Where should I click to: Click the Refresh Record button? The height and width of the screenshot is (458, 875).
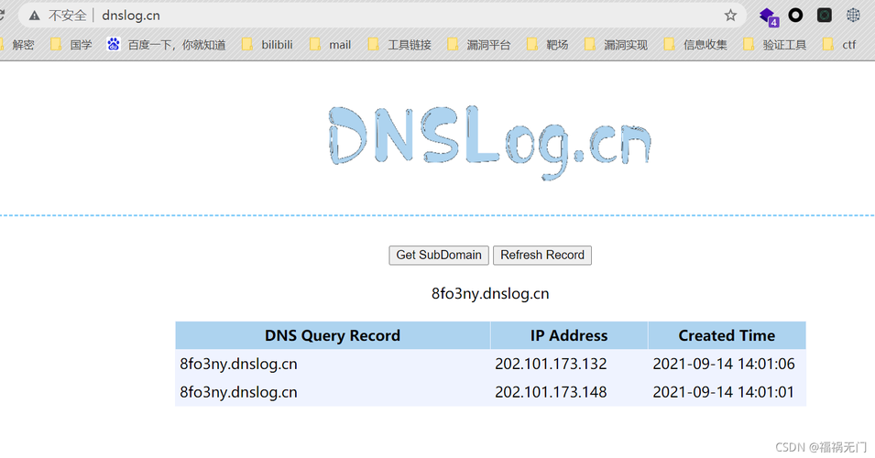[541, 255]
